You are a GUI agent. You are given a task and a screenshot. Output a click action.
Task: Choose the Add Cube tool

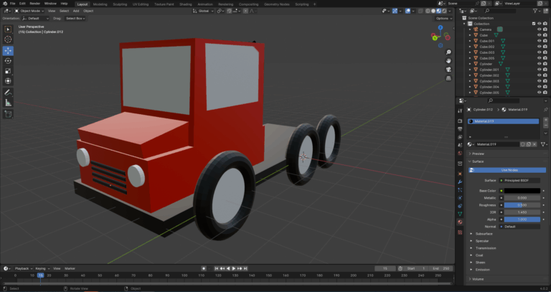coord(8,114)
